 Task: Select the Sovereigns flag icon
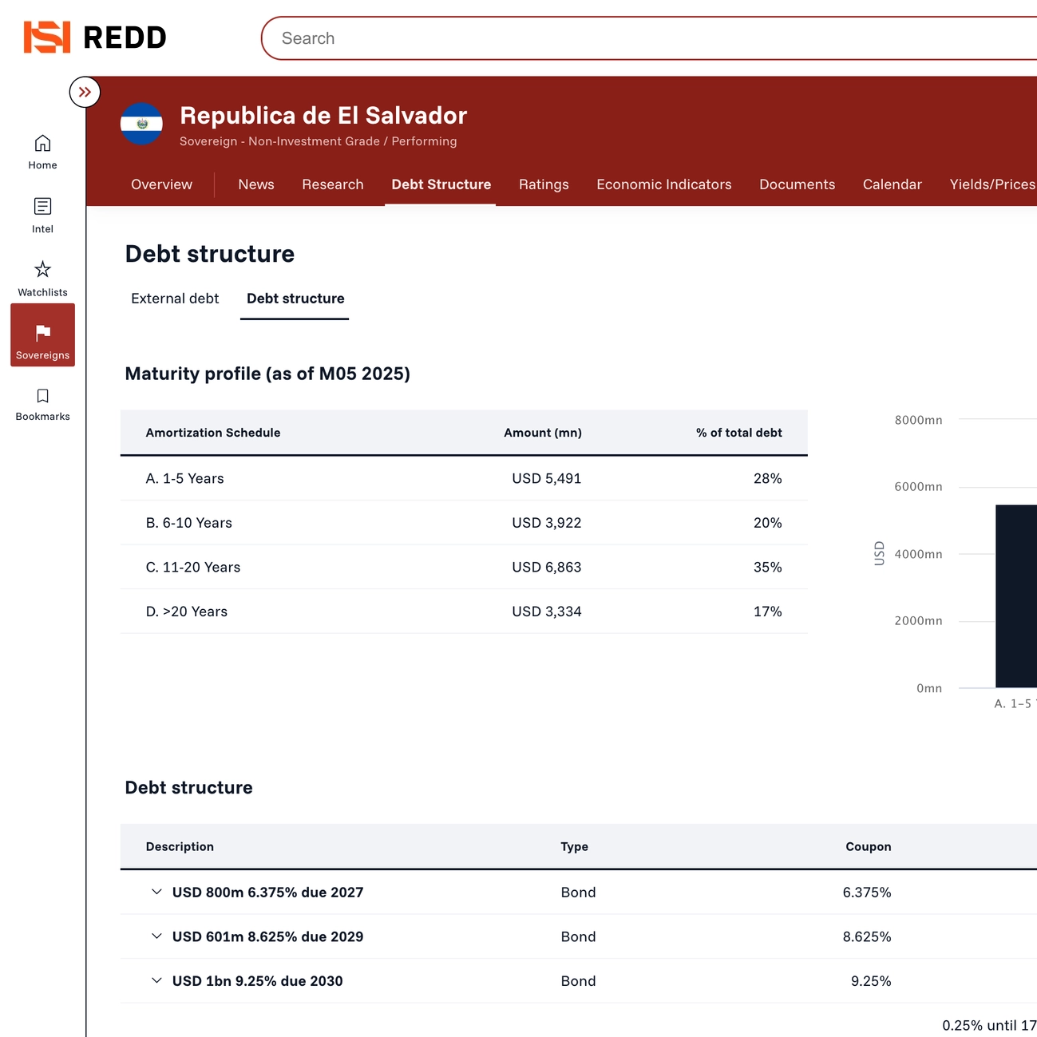coord(42,333)
